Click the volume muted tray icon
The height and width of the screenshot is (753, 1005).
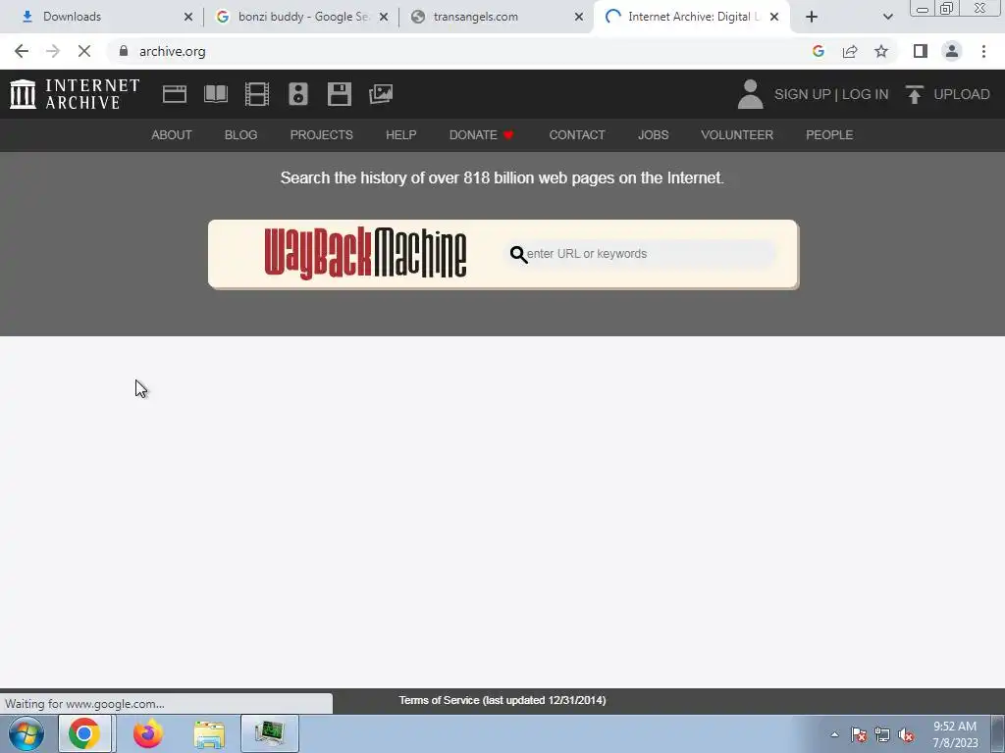[906, 735]
